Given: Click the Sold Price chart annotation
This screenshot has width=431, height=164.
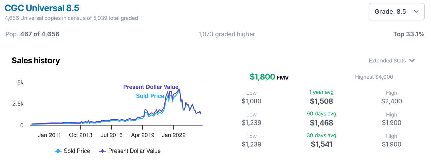Looking at the screenshot, I should (x=150, y=96).
